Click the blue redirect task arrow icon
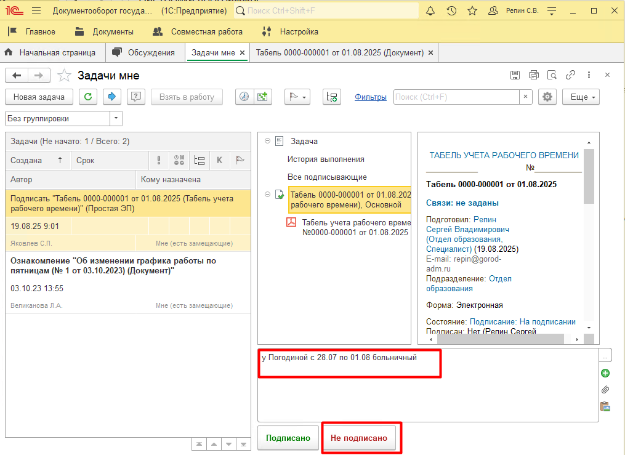This screenshot has height=455, width=625. [x=112, y=97]
